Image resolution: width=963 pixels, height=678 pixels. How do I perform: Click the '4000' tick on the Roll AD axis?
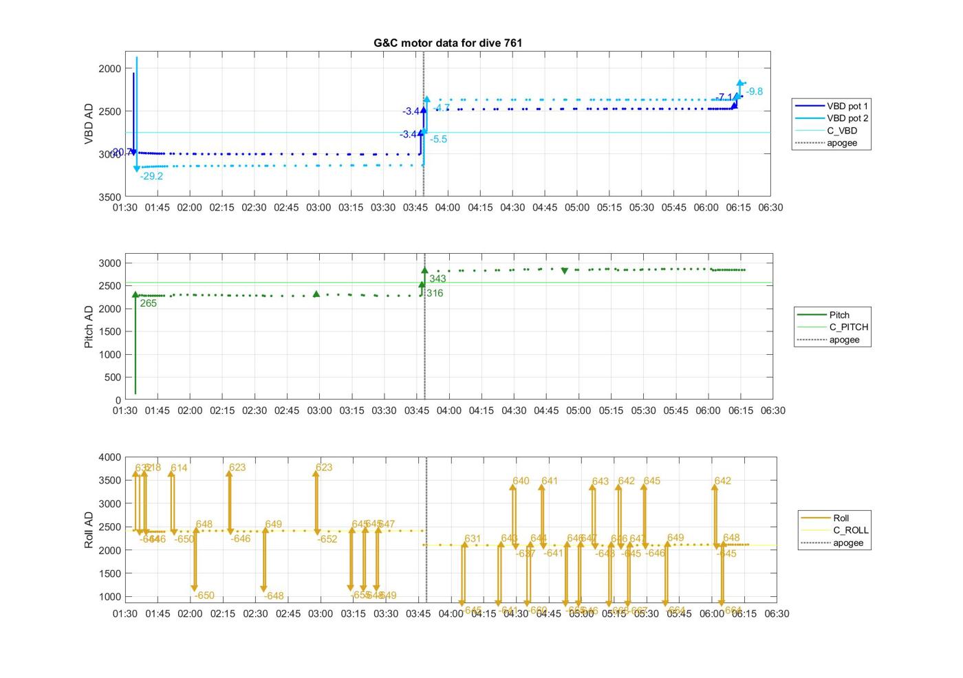click(x=109, y=457)
